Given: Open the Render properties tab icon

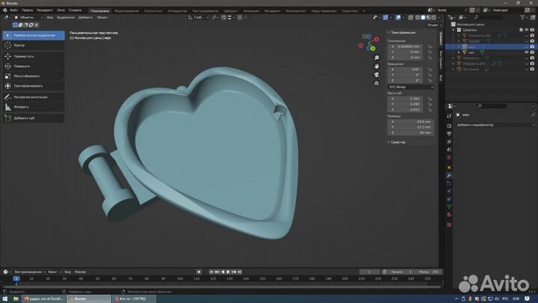Looking at the screenshot, I should click(449, 126).
